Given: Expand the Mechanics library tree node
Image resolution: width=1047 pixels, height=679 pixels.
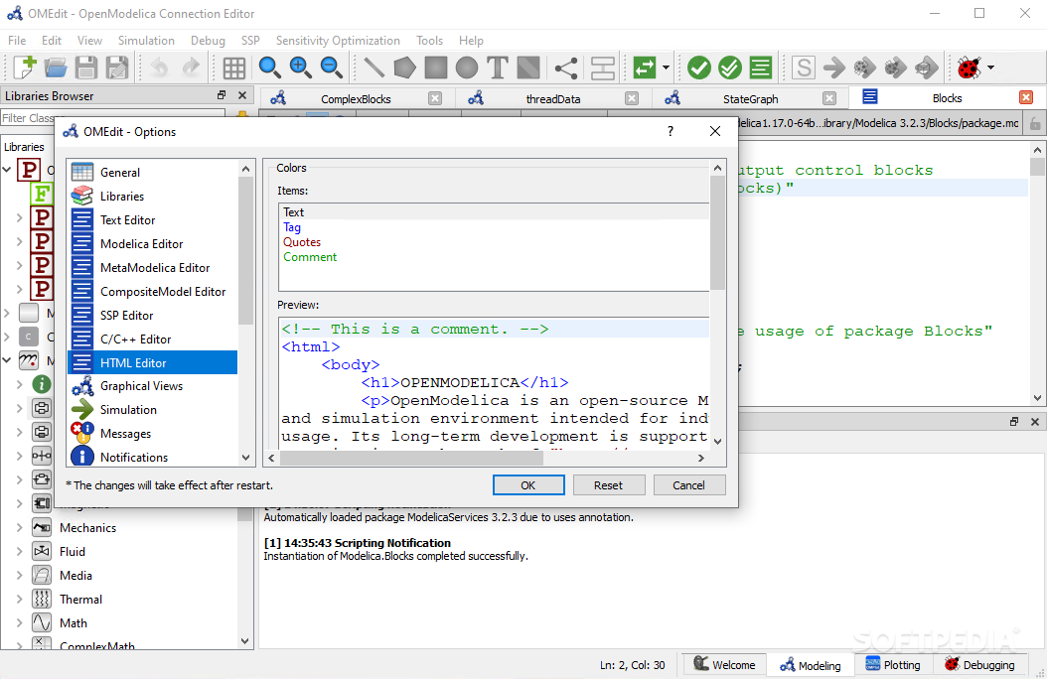Looking at the screenshot, I should (x=19, y=527).
